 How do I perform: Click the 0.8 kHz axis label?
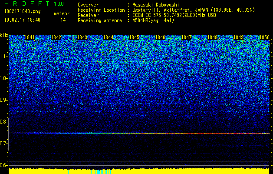3,122
